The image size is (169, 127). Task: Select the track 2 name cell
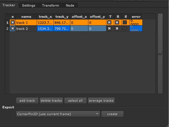(26, 29)
